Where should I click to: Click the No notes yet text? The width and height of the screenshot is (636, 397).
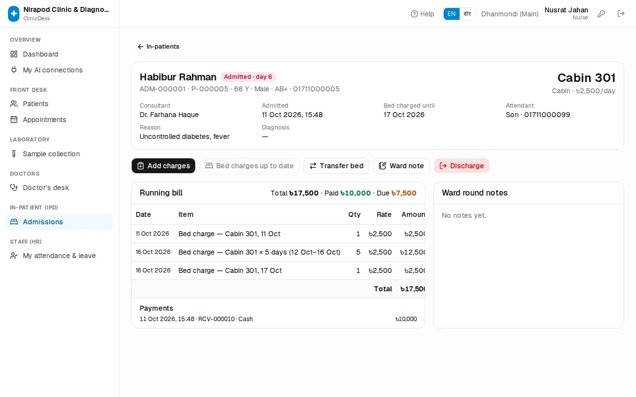pyautogui.click(x=464, y=215)
